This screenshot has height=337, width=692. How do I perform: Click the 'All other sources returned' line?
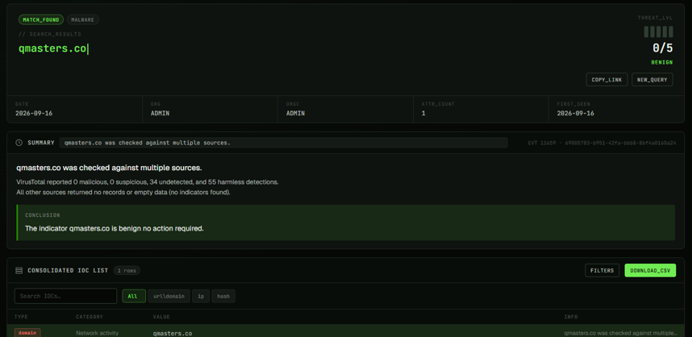point(123,193)
